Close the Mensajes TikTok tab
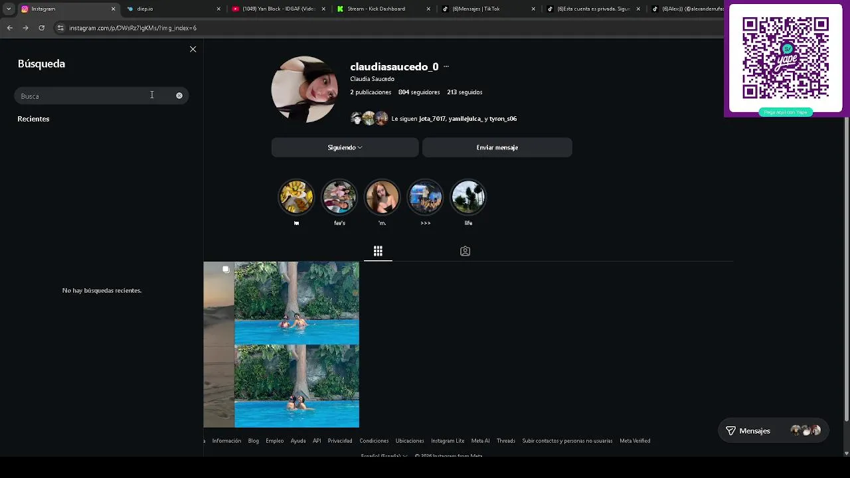 click(533, 9)
